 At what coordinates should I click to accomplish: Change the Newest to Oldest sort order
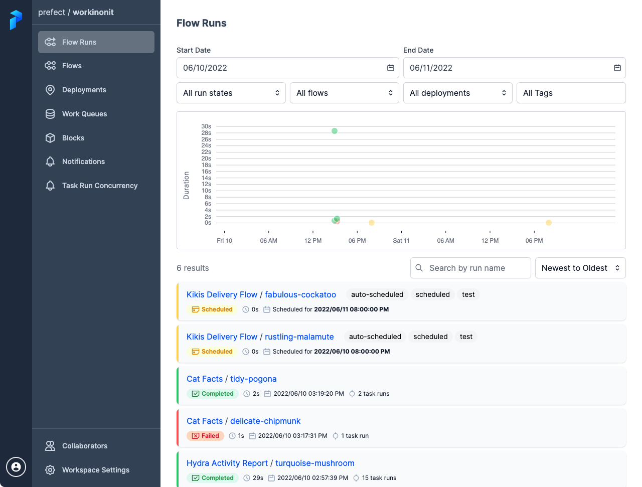580,268
